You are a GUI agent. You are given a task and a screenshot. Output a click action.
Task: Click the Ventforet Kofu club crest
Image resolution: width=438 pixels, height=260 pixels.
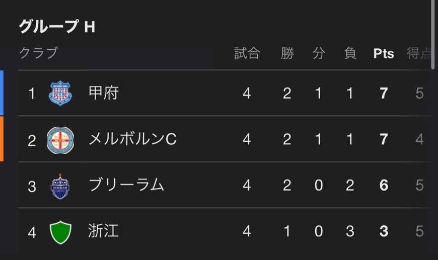(60, 93)
